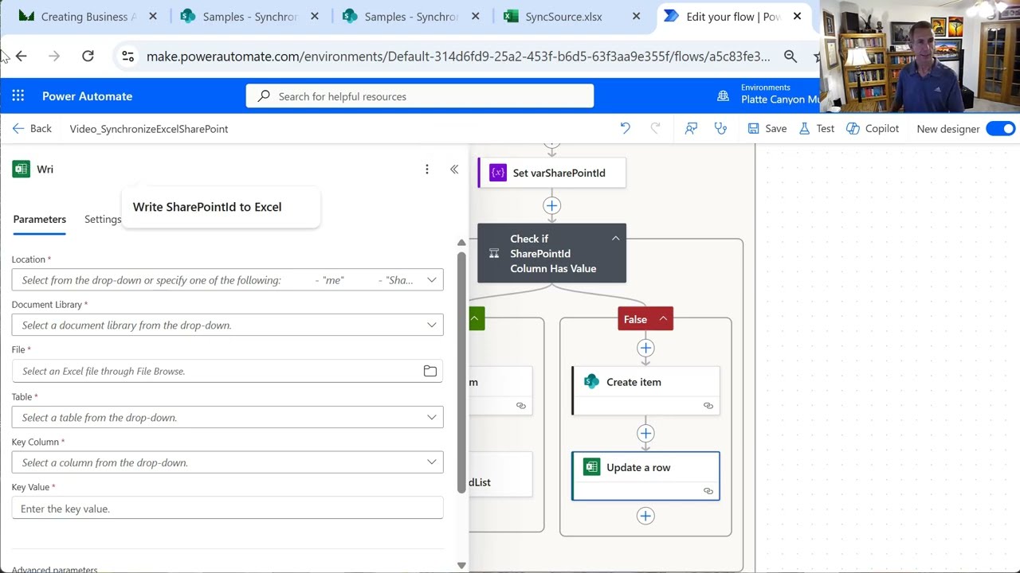Select the Parameters tab
Screen dimensions: 1020x573
point(40,219)
